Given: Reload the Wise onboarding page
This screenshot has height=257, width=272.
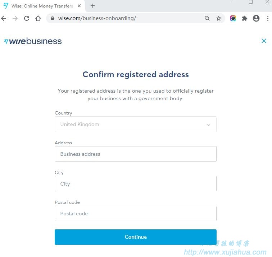Looking at the screenshot, I should [x=27, y=18].
